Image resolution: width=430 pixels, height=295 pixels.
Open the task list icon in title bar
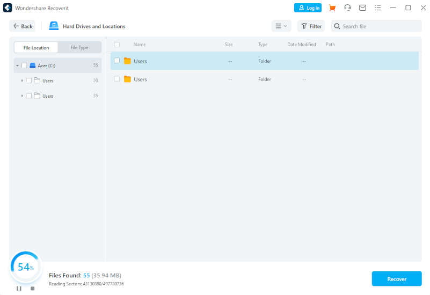click(x=377, y=8)
